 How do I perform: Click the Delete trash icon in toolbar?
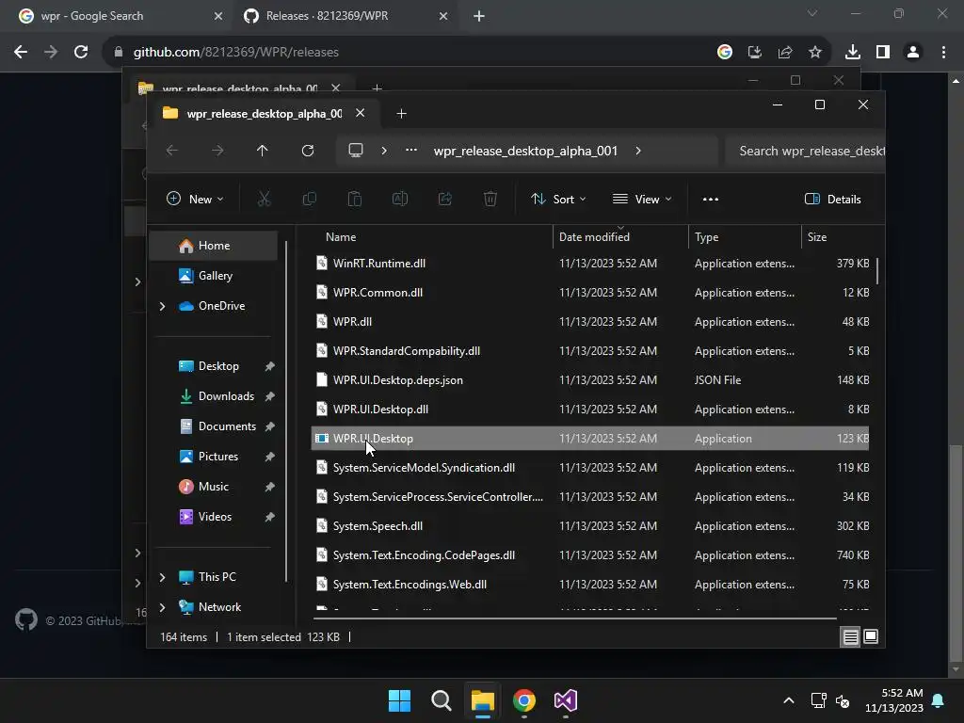pos(490,199)
